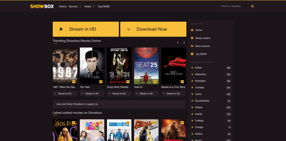
Task: Click the 304 count badge for Action
Action: pos(228,68)
